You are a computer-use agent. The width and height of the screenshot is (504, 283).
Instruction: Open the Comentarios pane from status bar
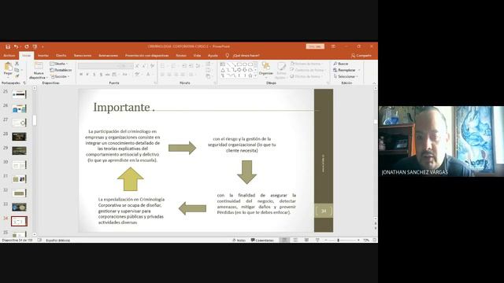point(262,240)
